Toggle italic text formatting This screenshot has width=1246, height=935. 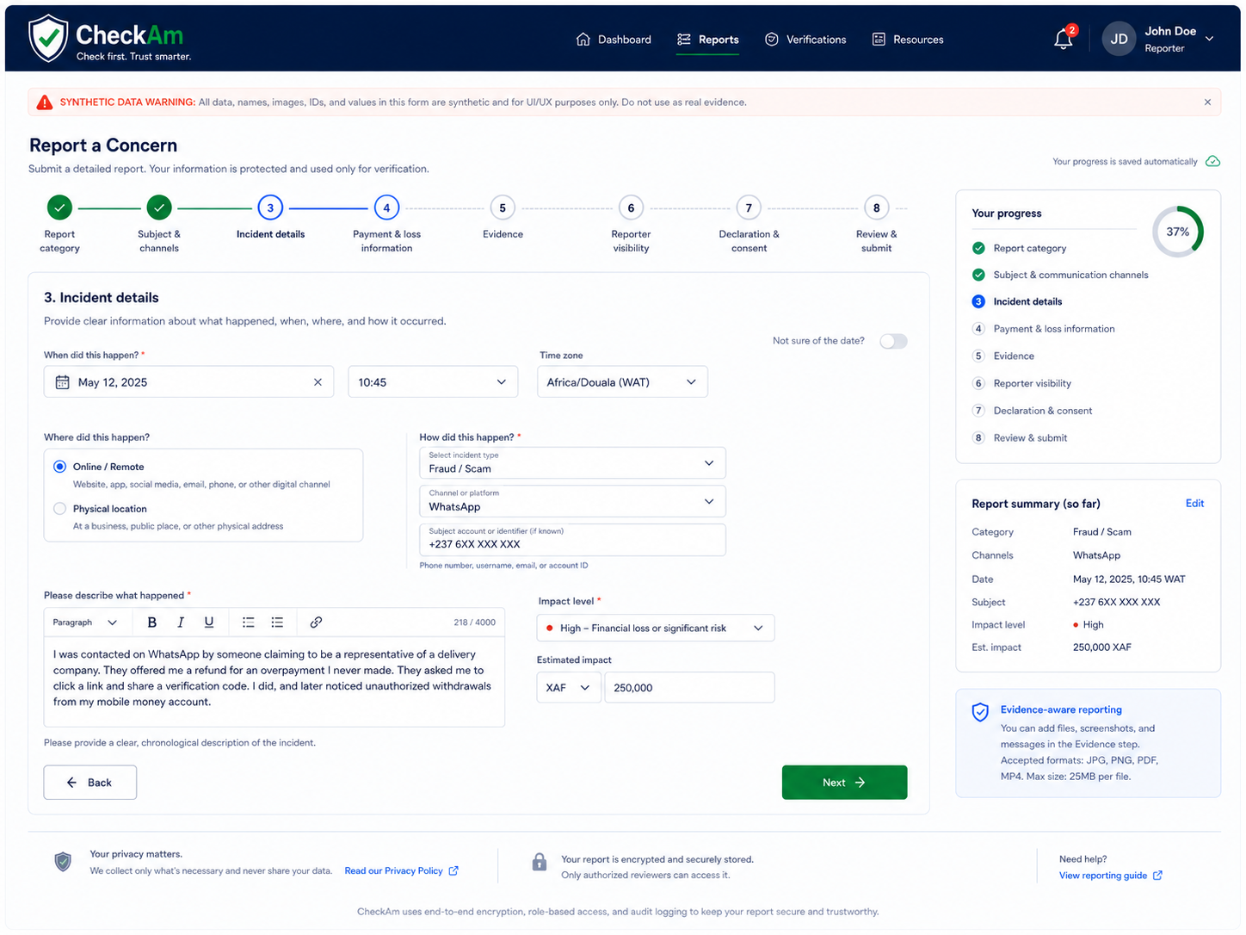(x=181, y=622)
